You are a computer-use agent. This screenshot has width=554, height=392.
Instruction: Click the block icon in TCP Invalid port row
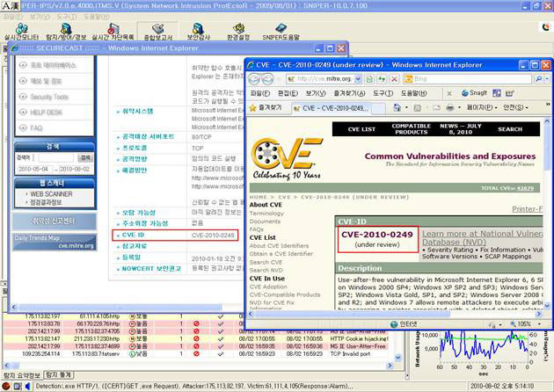coord(196,353)
